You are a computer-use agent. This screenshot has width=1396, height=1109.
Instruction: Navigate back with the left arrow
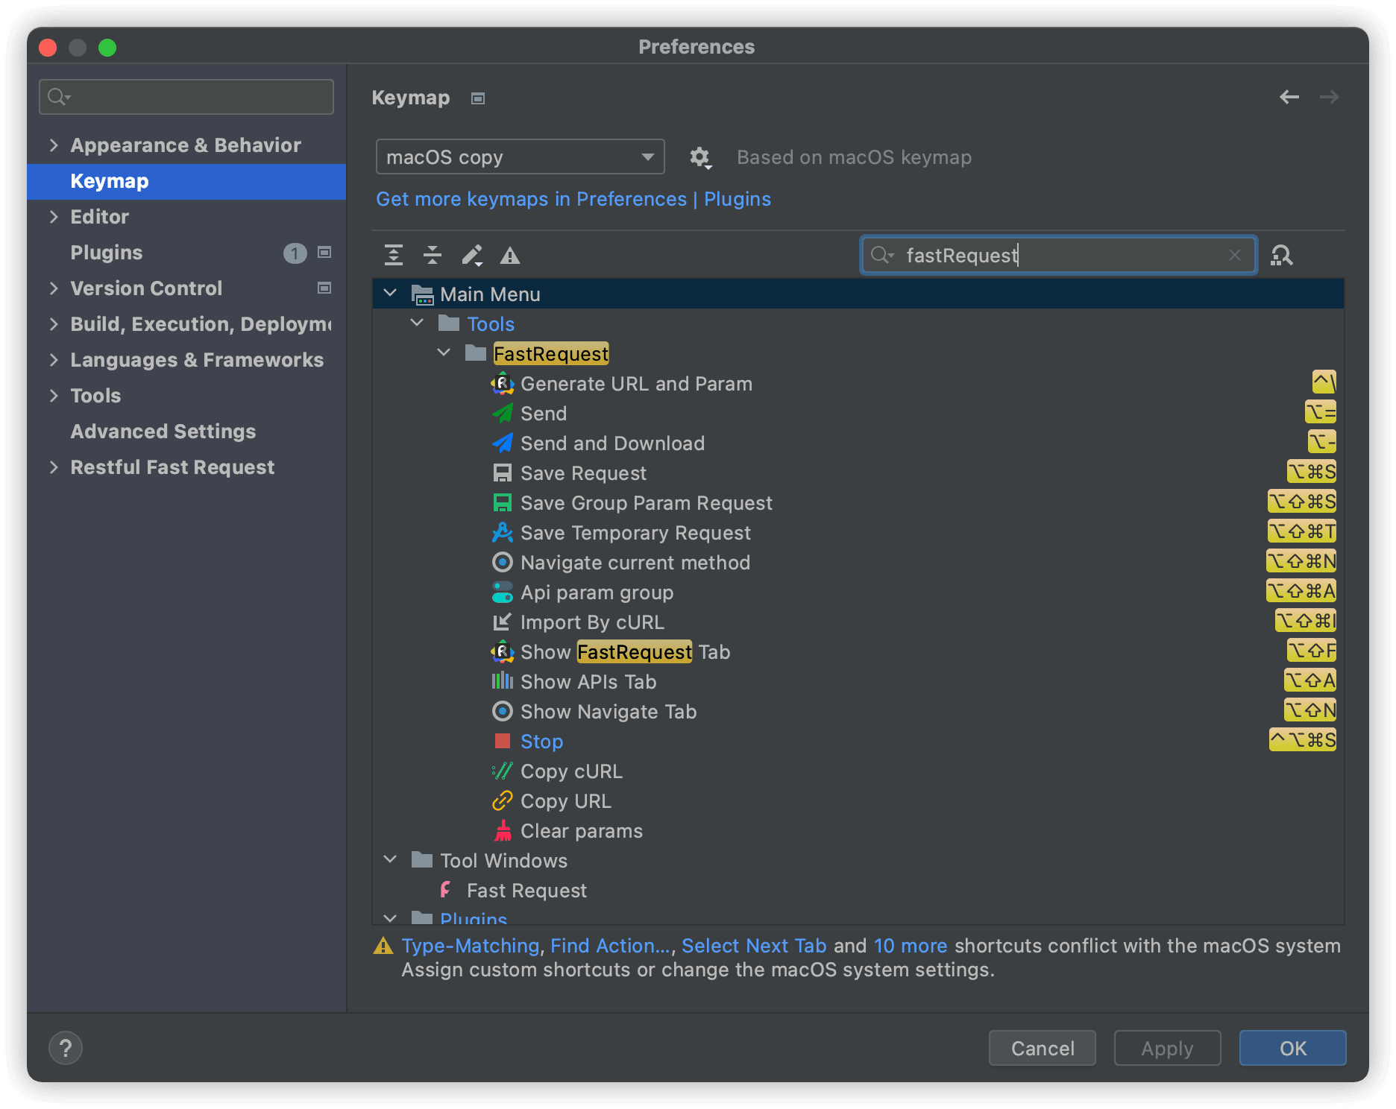[x=1289, y=97]
